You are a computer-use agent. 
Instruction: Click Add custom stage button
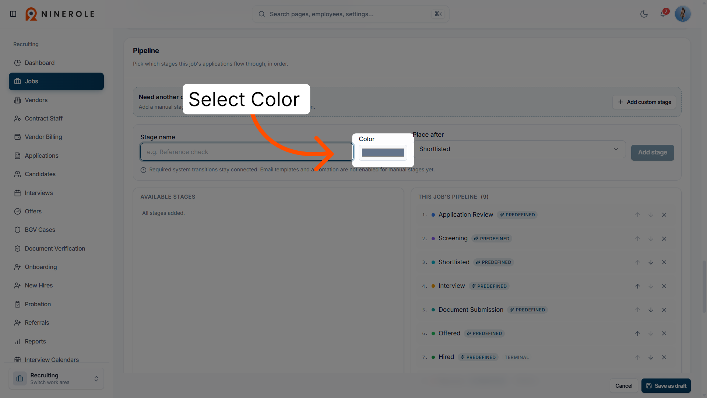click(644, 102)
